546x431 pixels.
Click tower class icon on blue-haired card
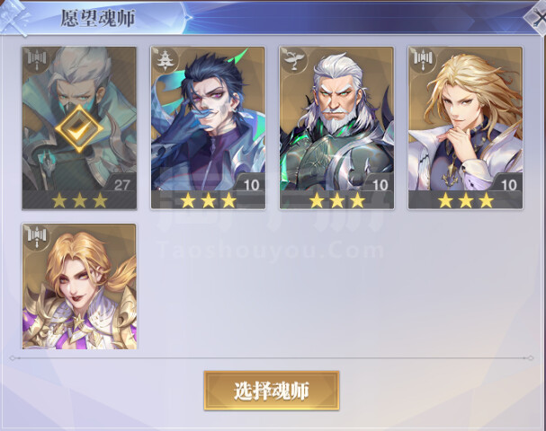pyautogui.click(x=165, y=60)
